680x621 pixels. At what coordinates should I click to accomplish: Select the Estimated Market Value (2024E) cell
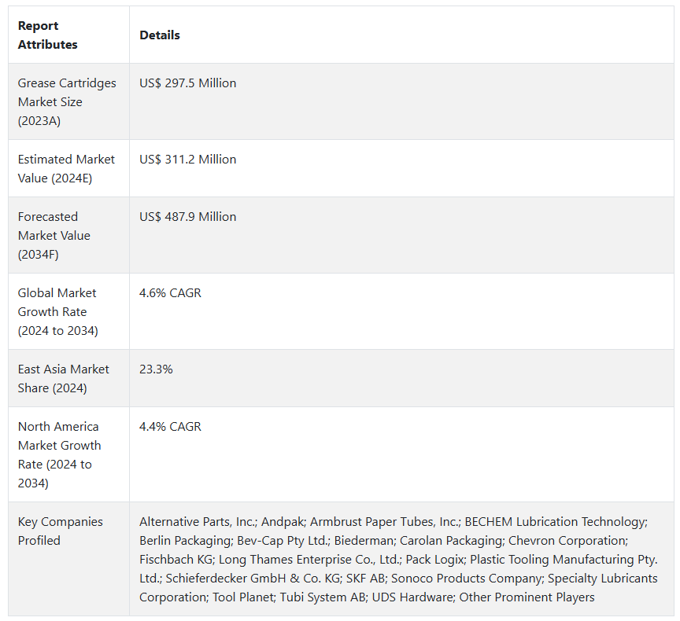pos(66,169)
